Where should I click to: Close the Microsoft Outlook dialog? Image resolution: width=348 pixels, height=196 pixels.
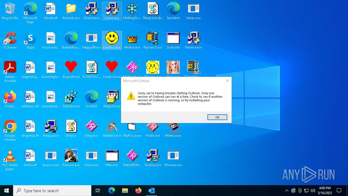click(x=228, y=81)
